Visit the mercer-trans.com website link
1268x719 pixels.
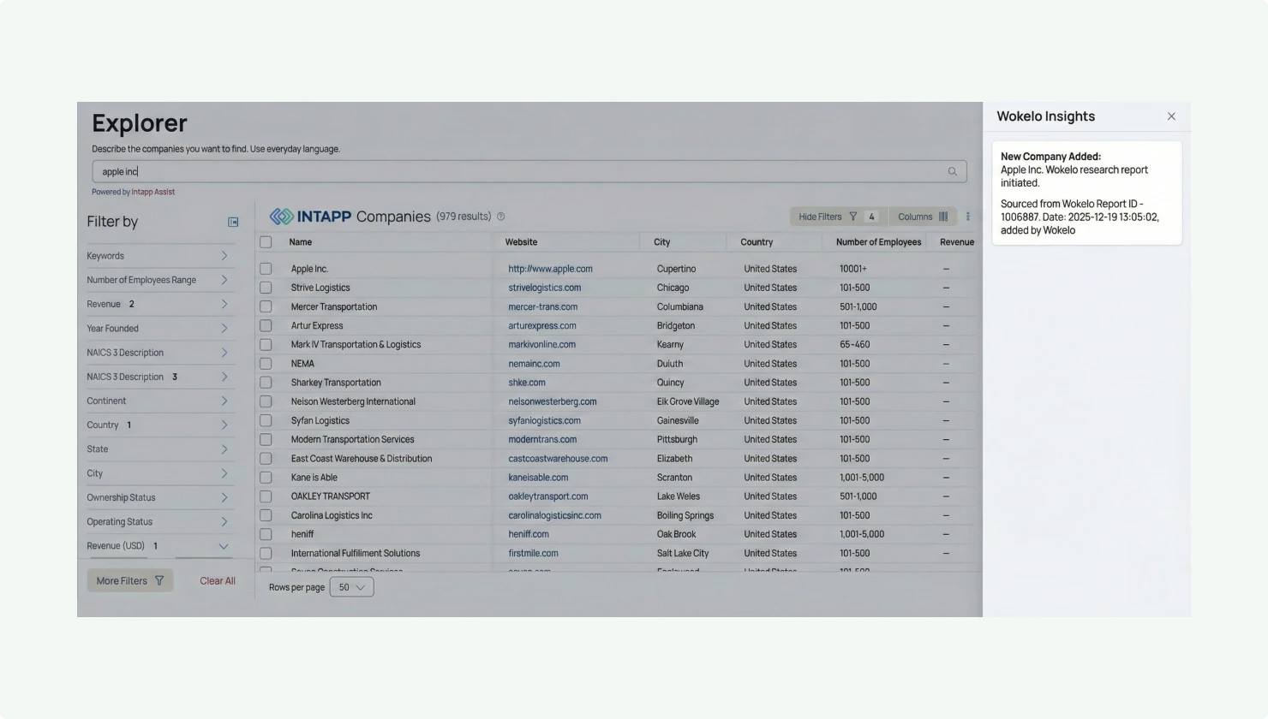pyautogui.click(x=543, y=306)
